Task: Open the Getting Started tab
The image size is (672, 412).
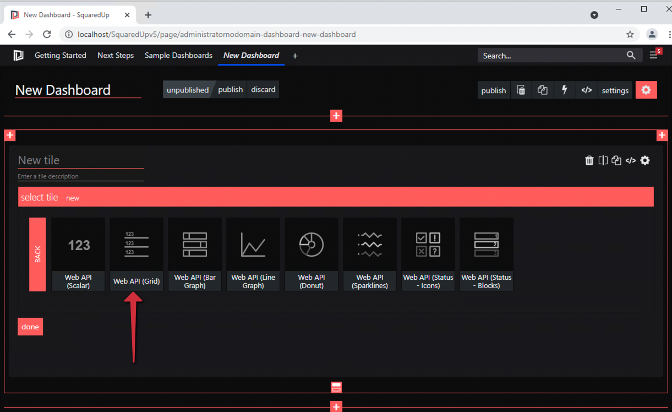Action: coord(61,55)
